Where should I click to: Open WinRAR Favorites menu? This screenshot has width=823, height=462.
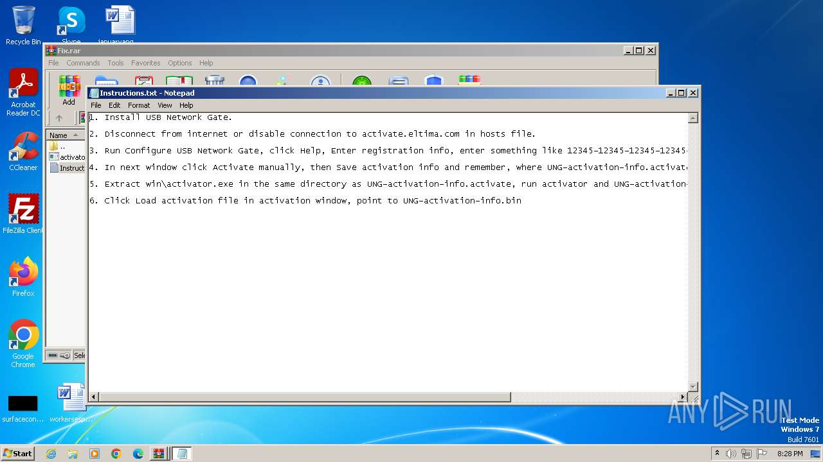146,63
